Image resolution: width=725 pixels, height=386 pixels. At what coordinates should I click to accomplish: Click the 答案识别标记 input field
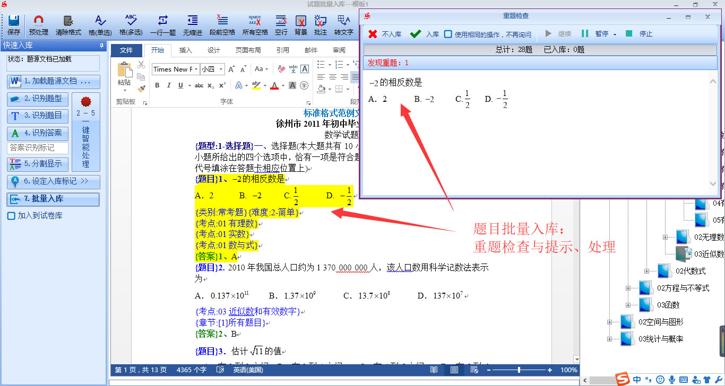38,148
